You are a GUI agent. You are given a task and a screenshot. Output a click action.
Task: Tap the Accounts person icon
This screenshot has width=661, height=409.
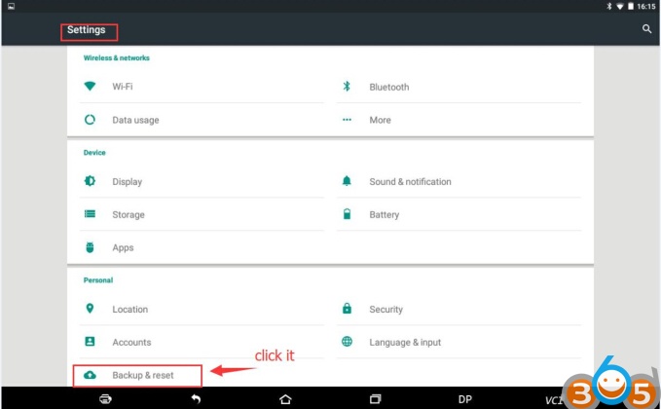tap(90, 342)
